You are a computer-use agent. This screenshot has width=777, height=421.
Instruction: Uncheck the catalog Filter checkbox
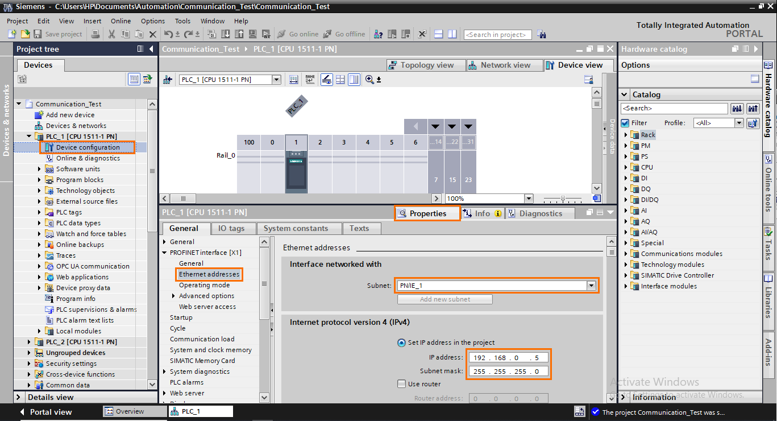[625, 123]
